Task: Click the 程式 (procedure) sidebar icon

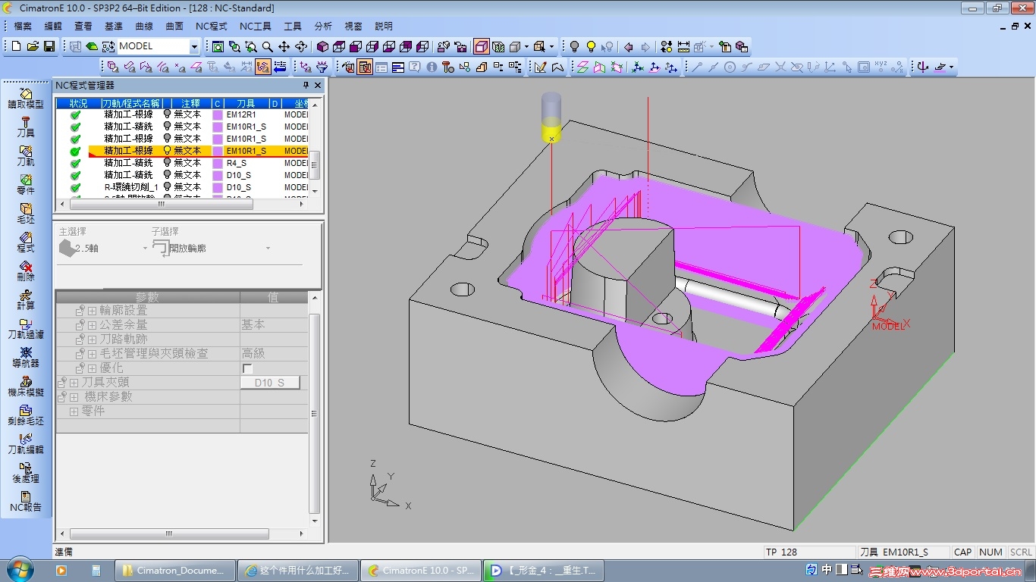Action: point(26,242)
